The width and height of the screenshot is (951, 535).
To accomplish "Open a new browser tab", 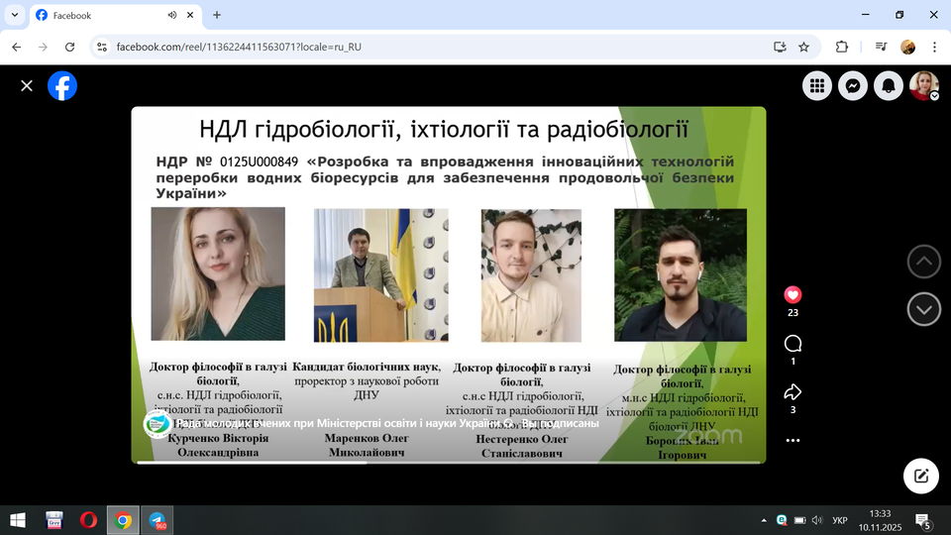I will [217, 15].
